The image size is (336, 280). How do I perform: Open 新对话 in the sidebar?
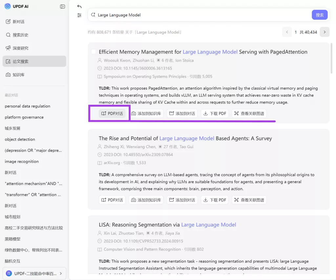18,22
